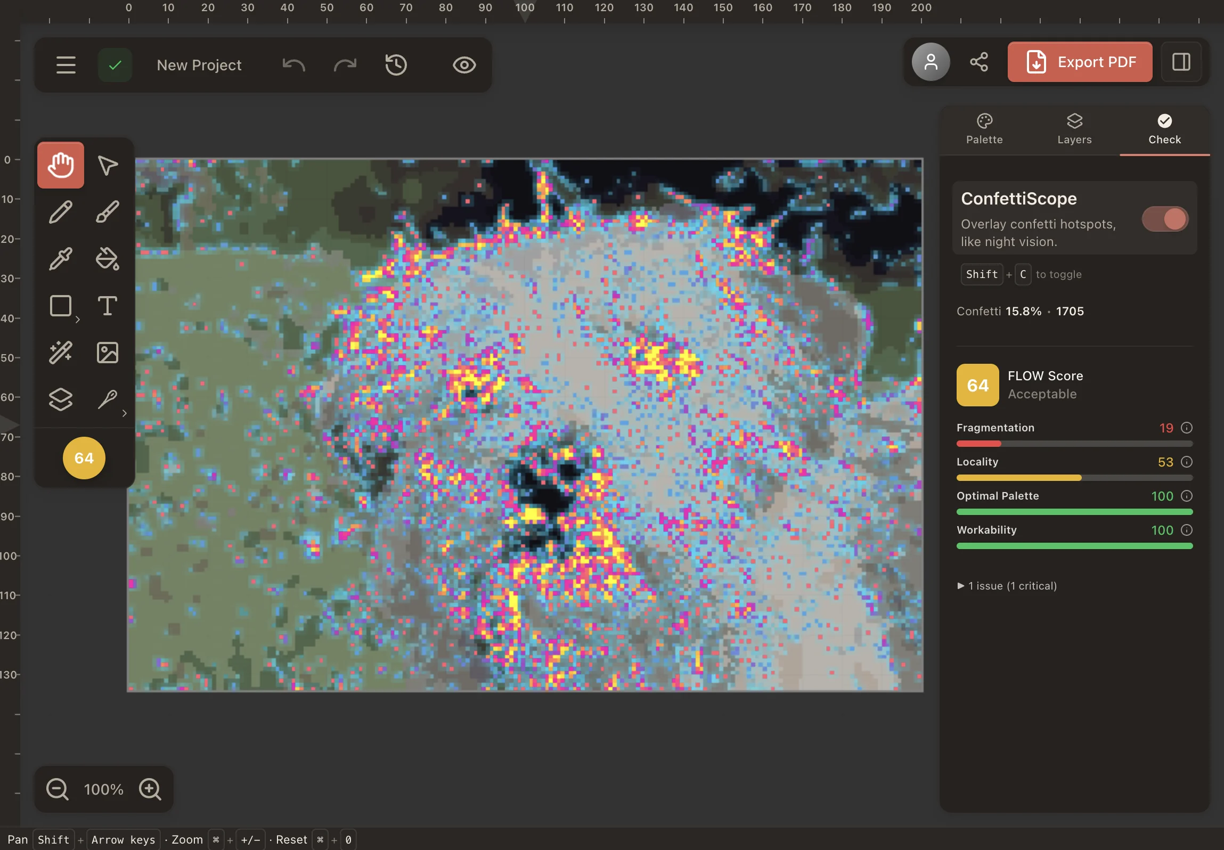Click the share icon

[979, 62]
